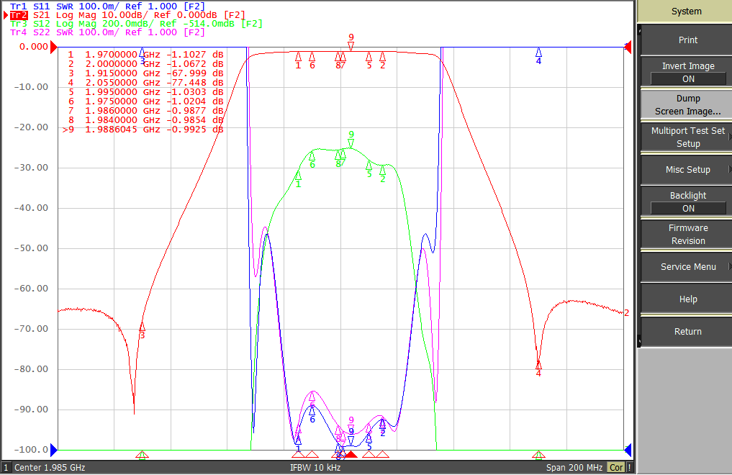Click the red reference level triangle at 0.000
The image size is (732, 475).
54,47
